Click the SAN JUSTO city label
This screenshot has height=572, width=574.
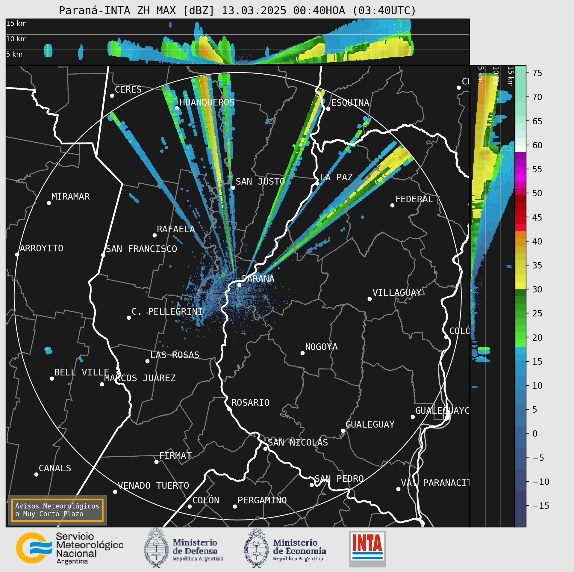click(260, 181)
